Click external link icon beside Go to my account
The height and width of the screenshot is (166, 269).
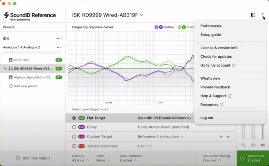[233, 65]
